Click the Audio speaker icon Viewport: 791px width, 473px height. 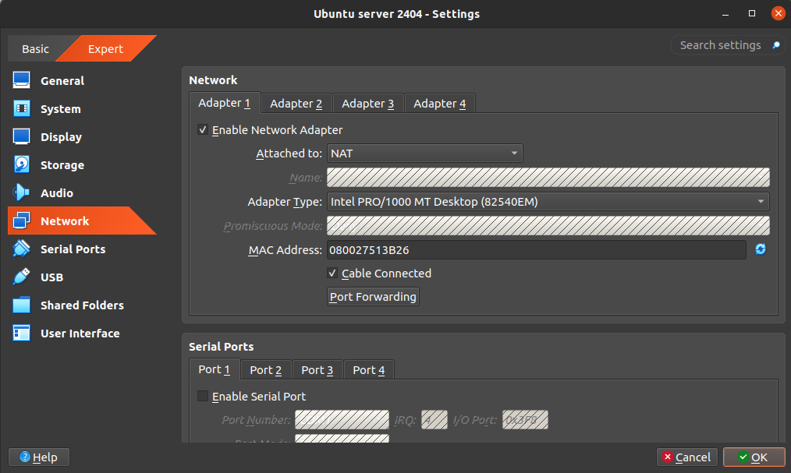[x=22, y=193]
